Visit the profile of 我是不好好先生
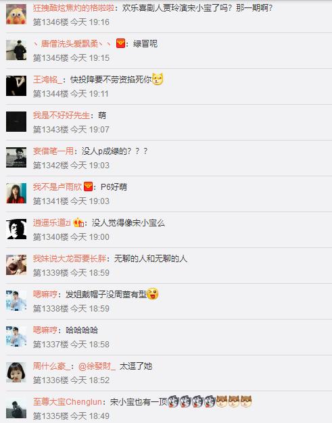Image resolution: width=332 pixels, height=423 pixels. (x=62, y=116)
